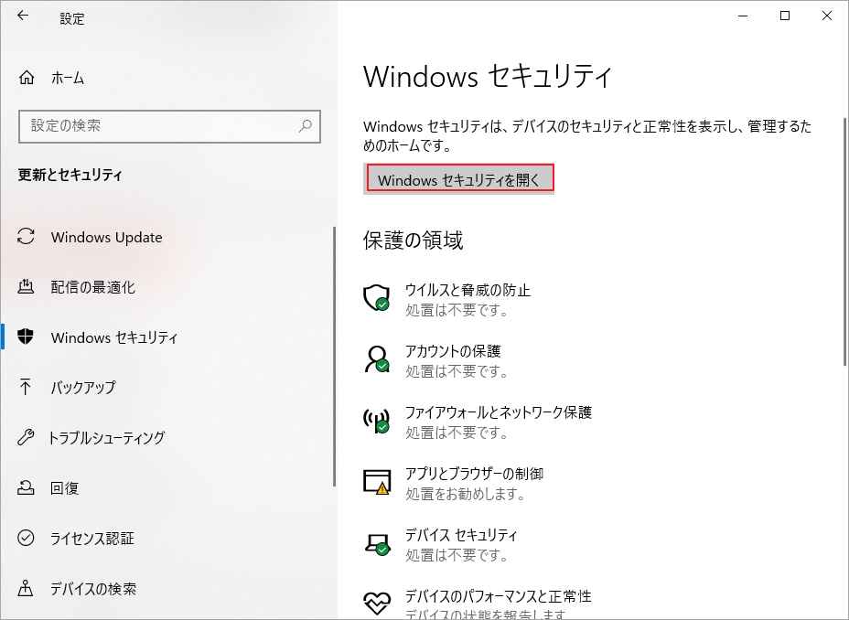Click the Account protection person icon
Viewport: 849px width, 620px height.
[377, 359]
